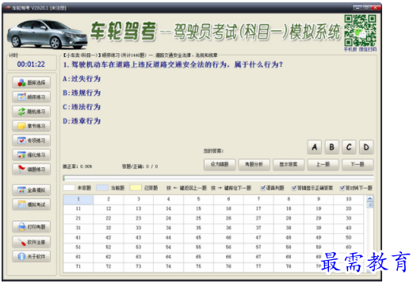This screenshot has width=417, height=287.
Task: Click the answer progress bar
Action: (218, 178)
